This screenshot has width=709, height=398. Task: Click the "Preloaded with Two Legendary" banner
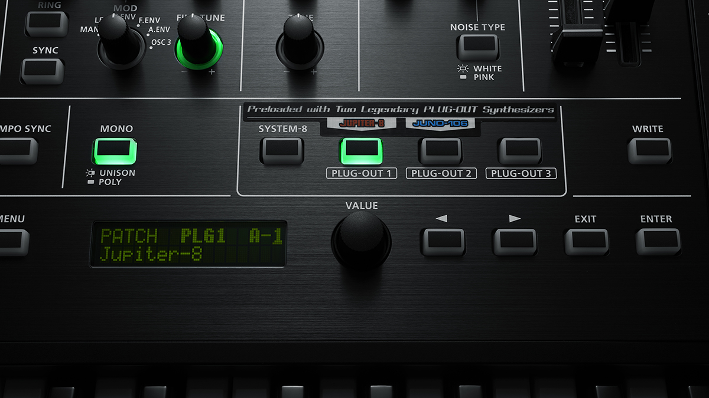click(401, 110)
